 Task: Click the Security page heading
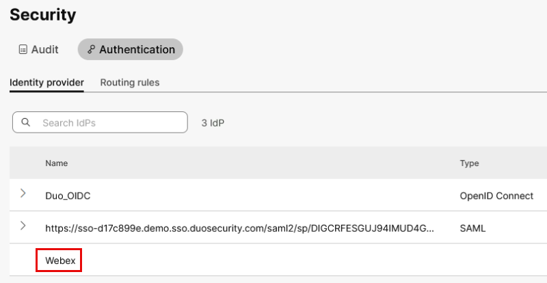(x=43, y=14)
